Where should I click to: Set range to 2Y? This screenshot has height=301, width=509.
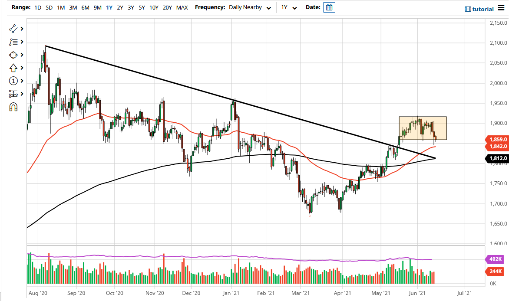point(120,7)
